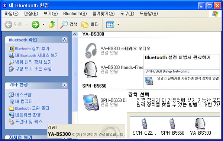Open the 내 컴퓨터 link
The width and height of the screenshot is (223, 141).
pyautogui.click(x=24, y=101)
